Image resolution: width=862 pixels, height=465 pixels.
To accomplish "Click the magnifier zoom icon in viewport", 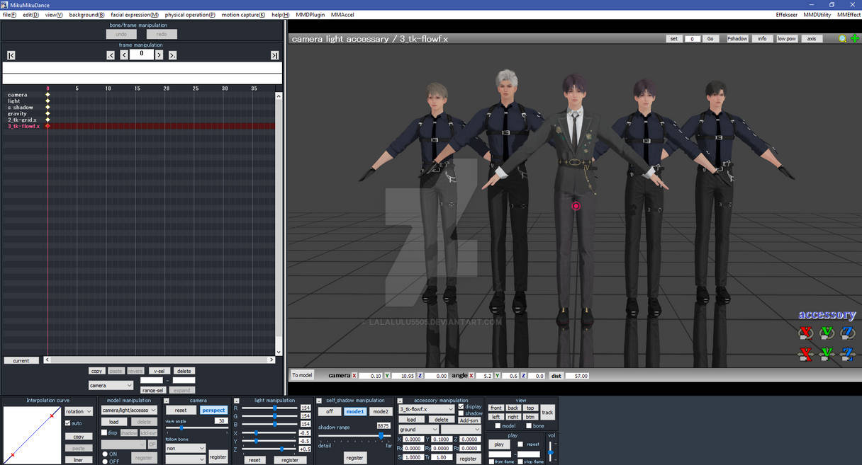I will coord(842,39).
